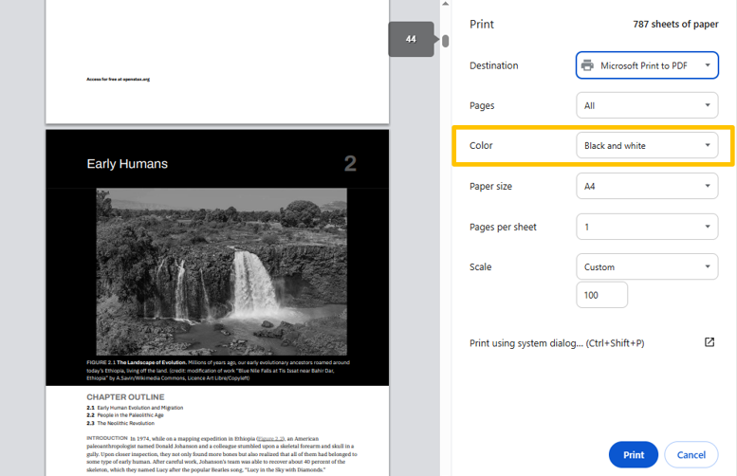
Task: Open the Color dropdown showing Black and white
Action: [x=647, y=146]
